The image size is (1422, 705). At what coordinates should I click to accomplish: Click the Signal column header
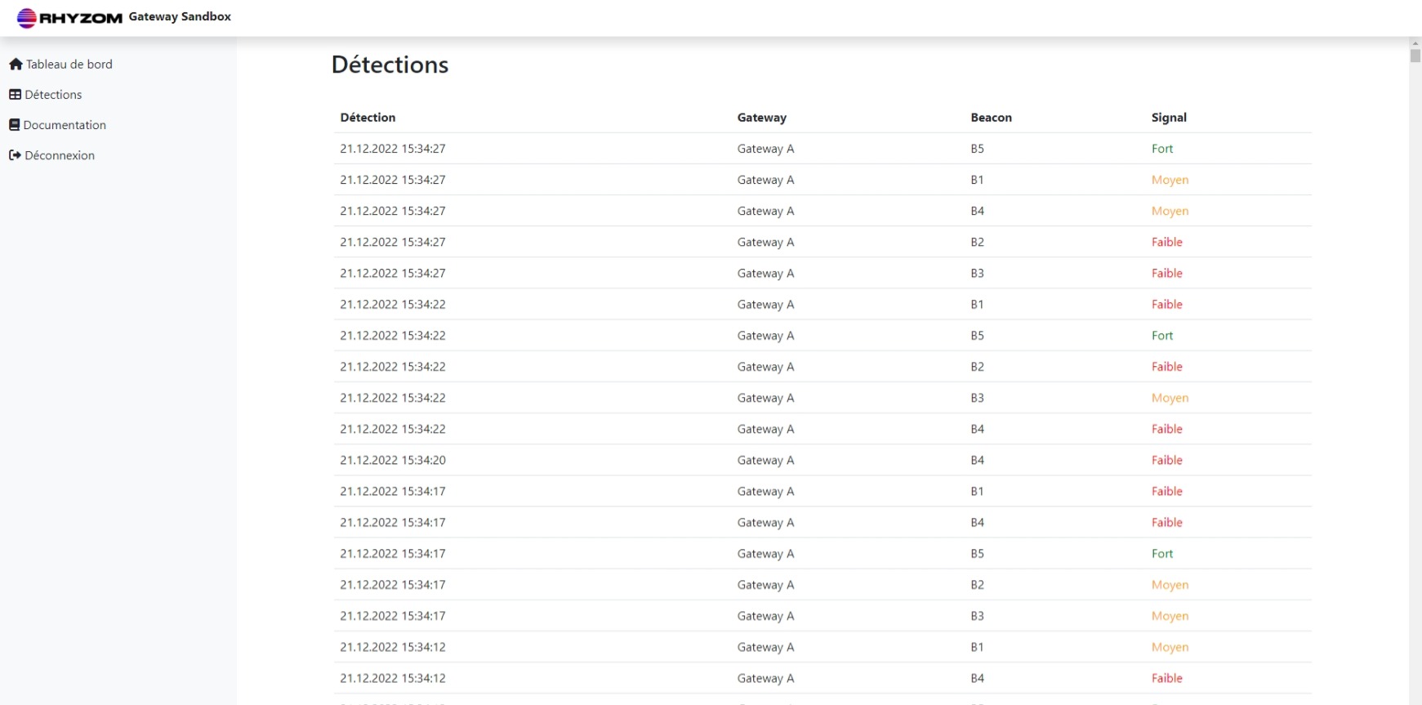(x=1169, y=118)
